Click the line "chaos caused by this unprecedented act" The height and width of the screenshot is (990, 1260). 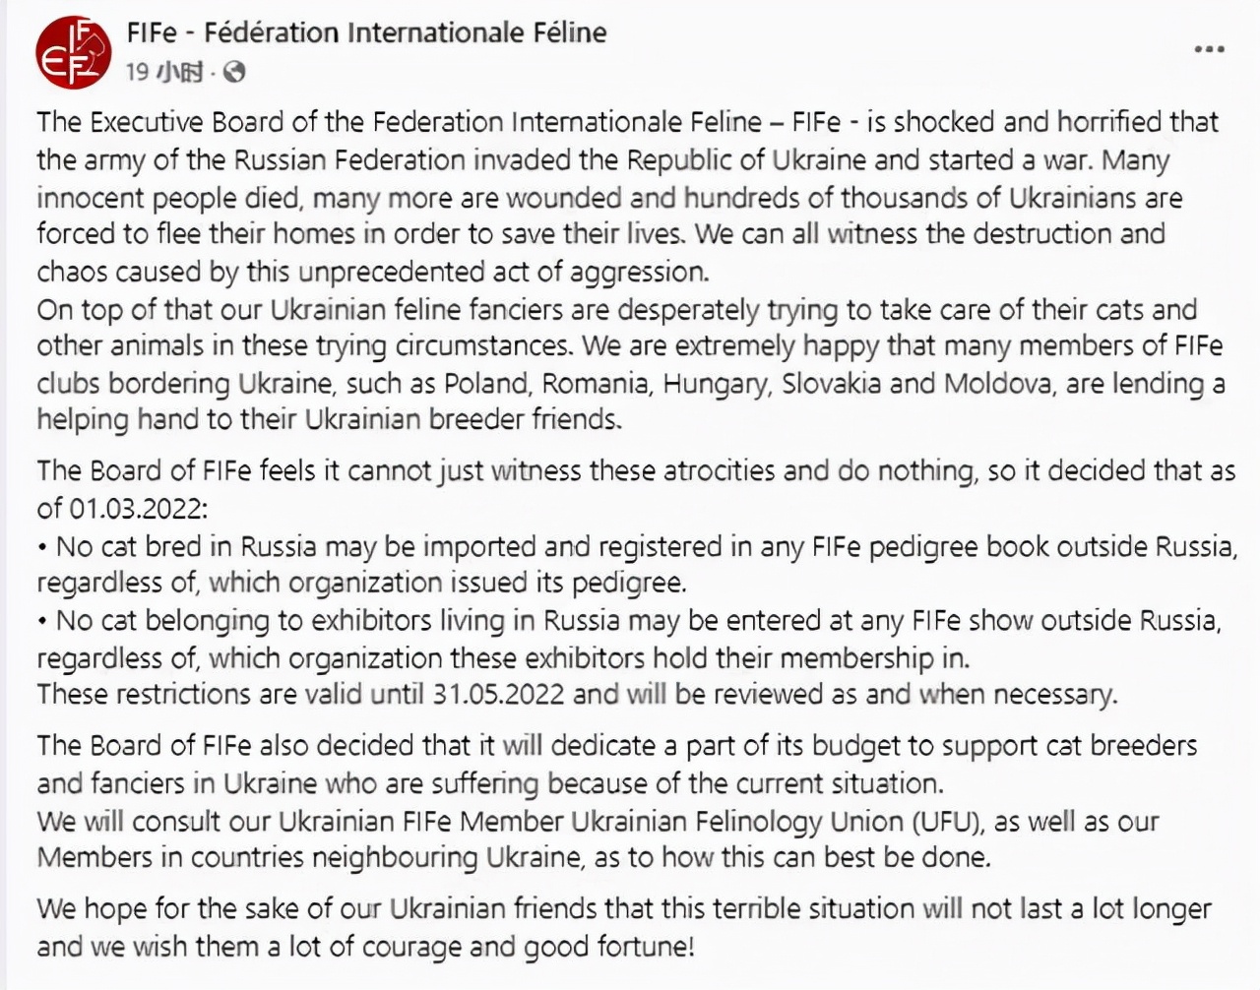pos(373,272)
